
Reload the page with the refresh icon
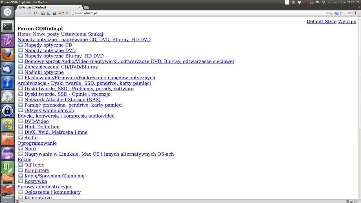[35, 13]
